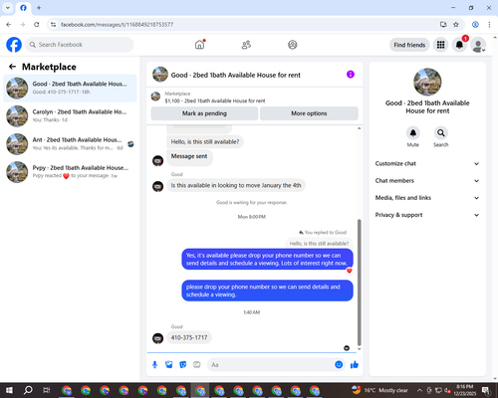Expand Privacy & support section
Viewport: 498px width, 398px height.
click(427, 215)
